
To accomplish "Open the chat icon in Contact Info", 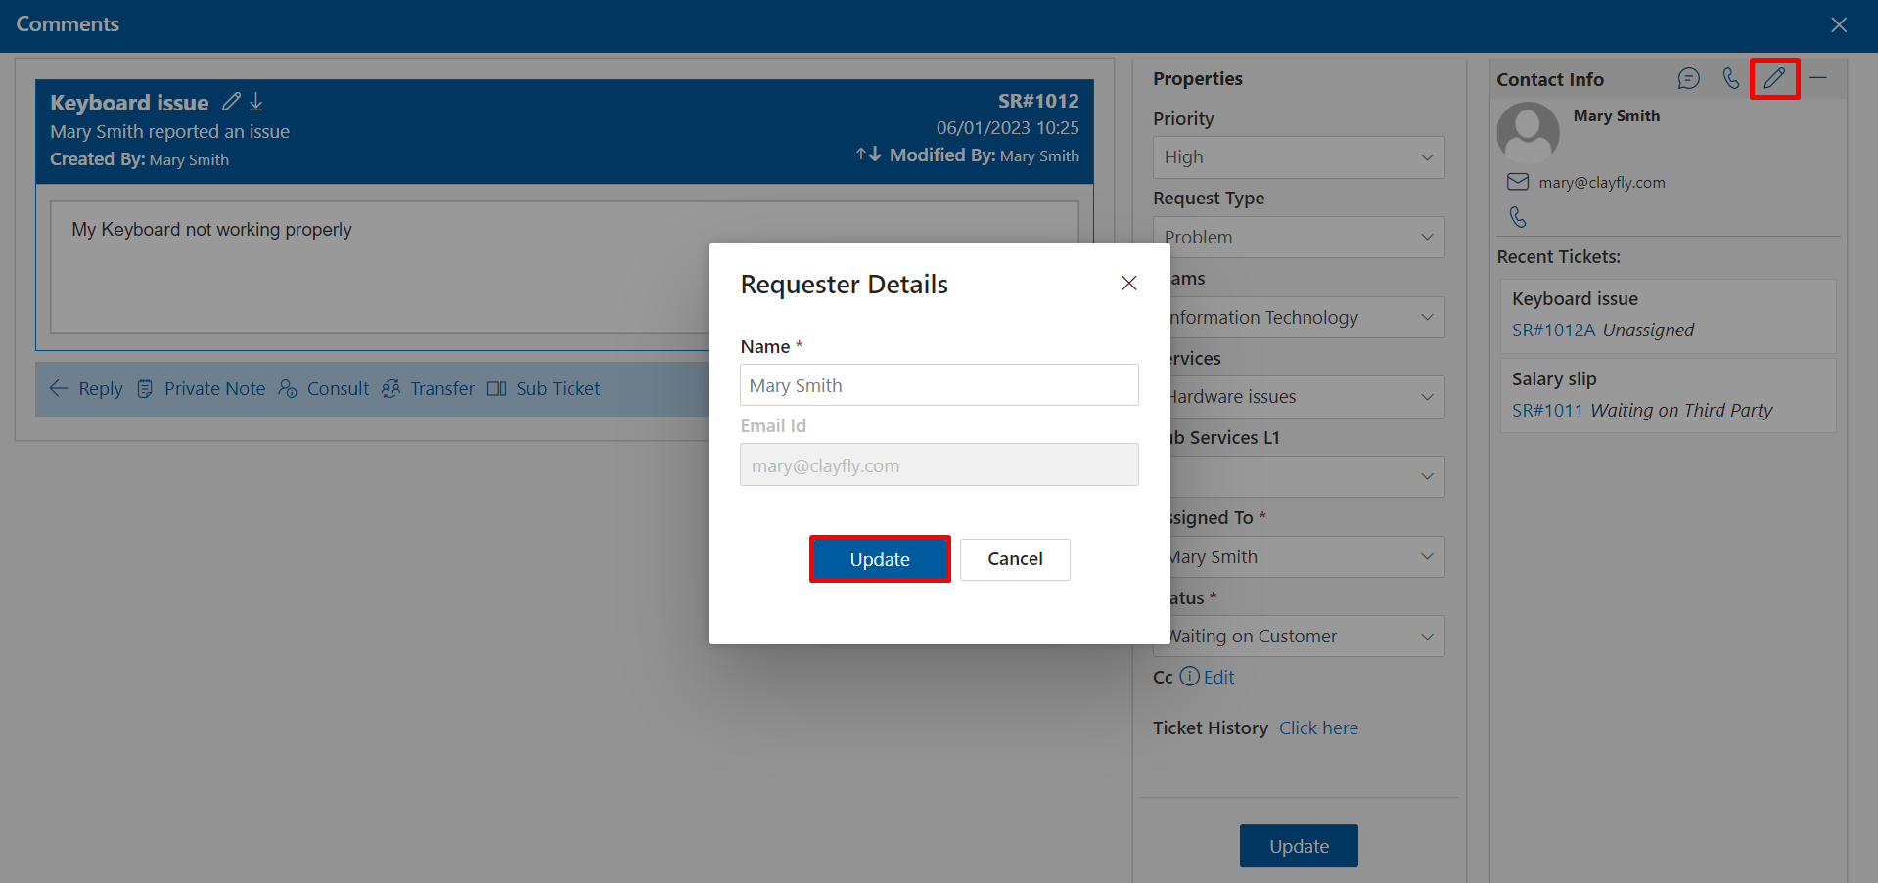I will click(x=1688, y=78).
